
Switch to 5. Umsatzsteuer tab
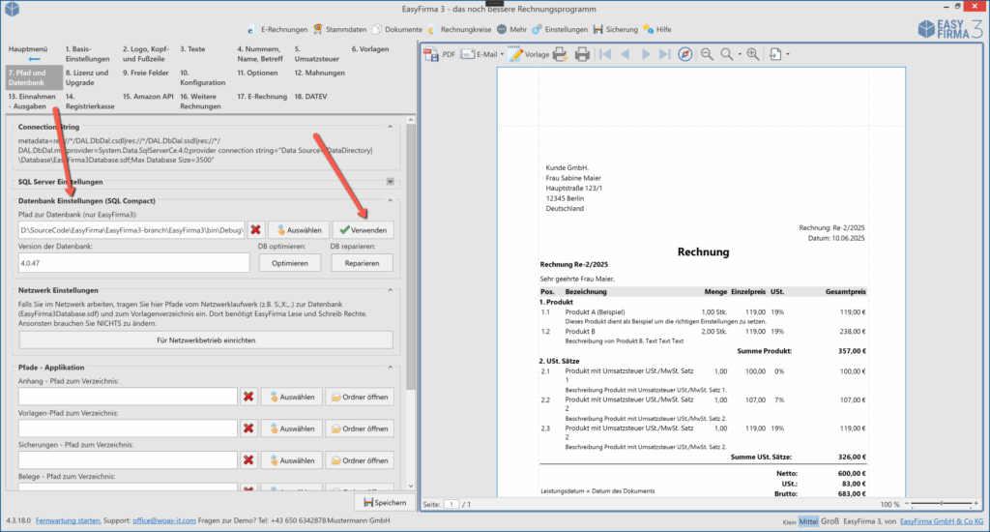[x=316, y=54]
